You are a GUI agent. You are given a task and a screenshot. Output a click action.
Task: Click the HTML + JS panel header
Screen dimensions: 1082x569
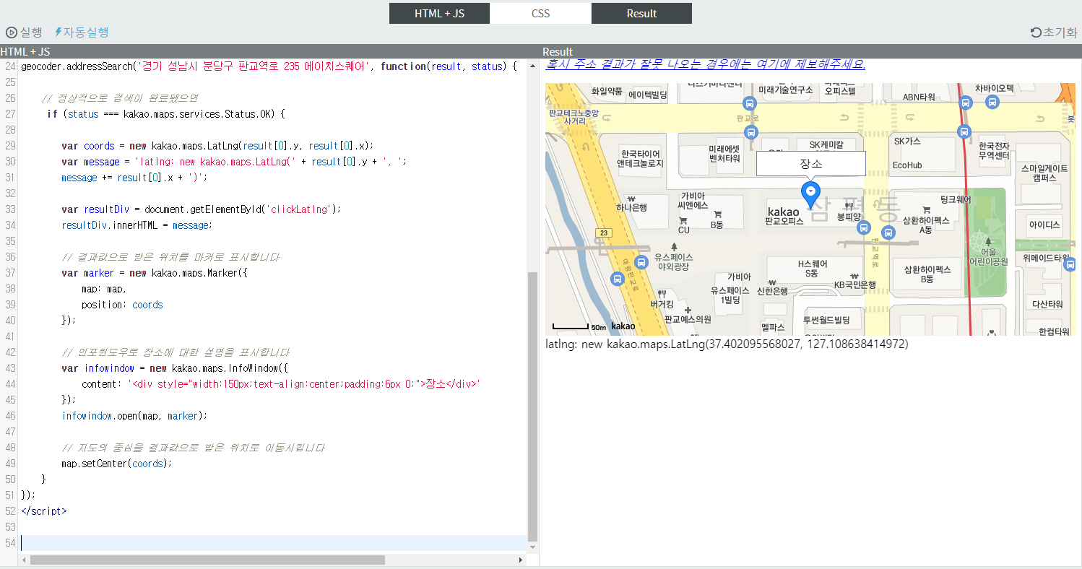[x=269, y=52]
